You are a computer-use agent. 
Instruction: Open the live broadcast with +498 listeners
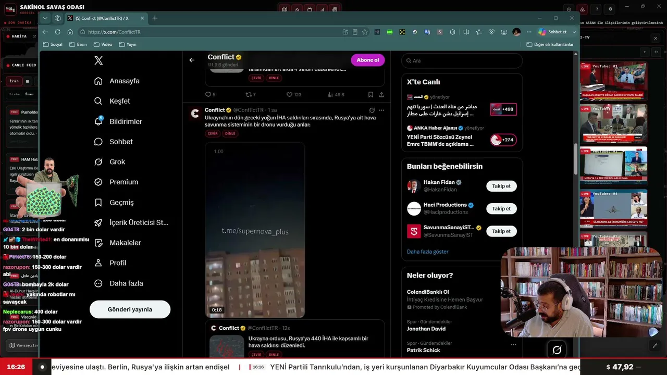tap(503, 109)
